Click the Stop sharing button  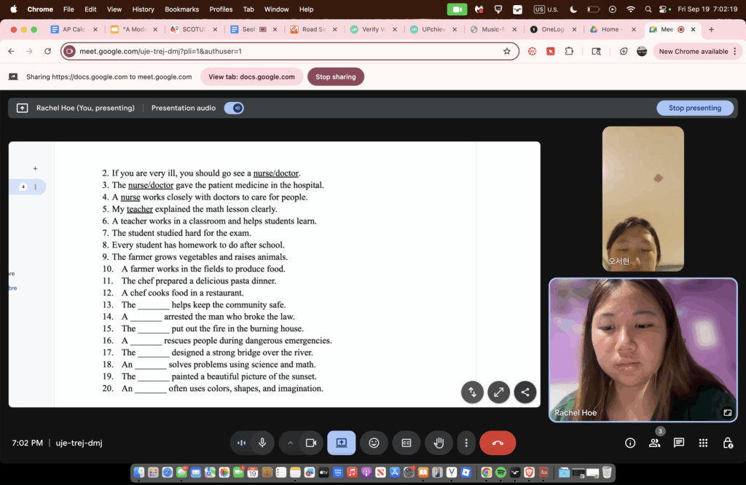[335, 76]
